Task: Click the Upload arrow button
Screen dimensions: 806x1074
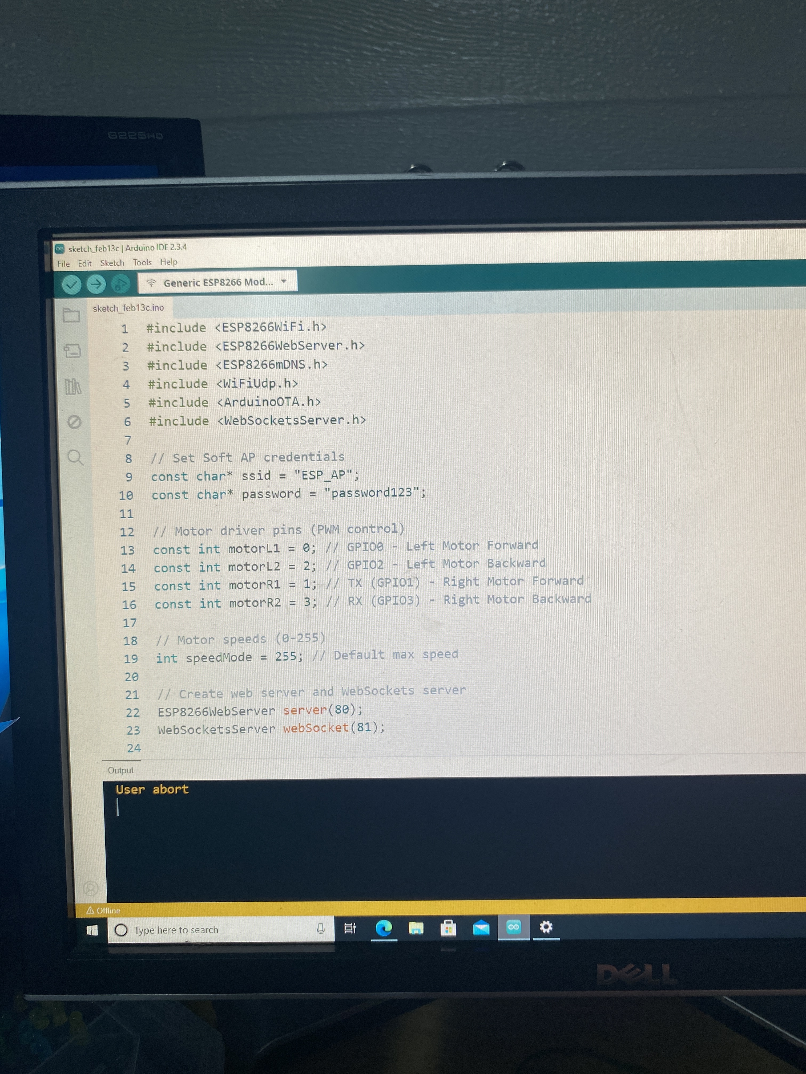Action: 96,284
